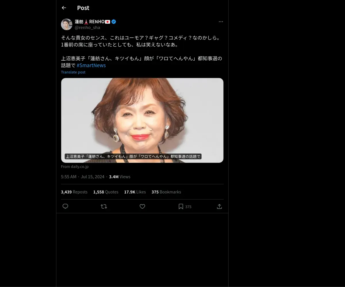Click the 5:55 AM Jul 15, 2024 timestamp

(83, 177)
